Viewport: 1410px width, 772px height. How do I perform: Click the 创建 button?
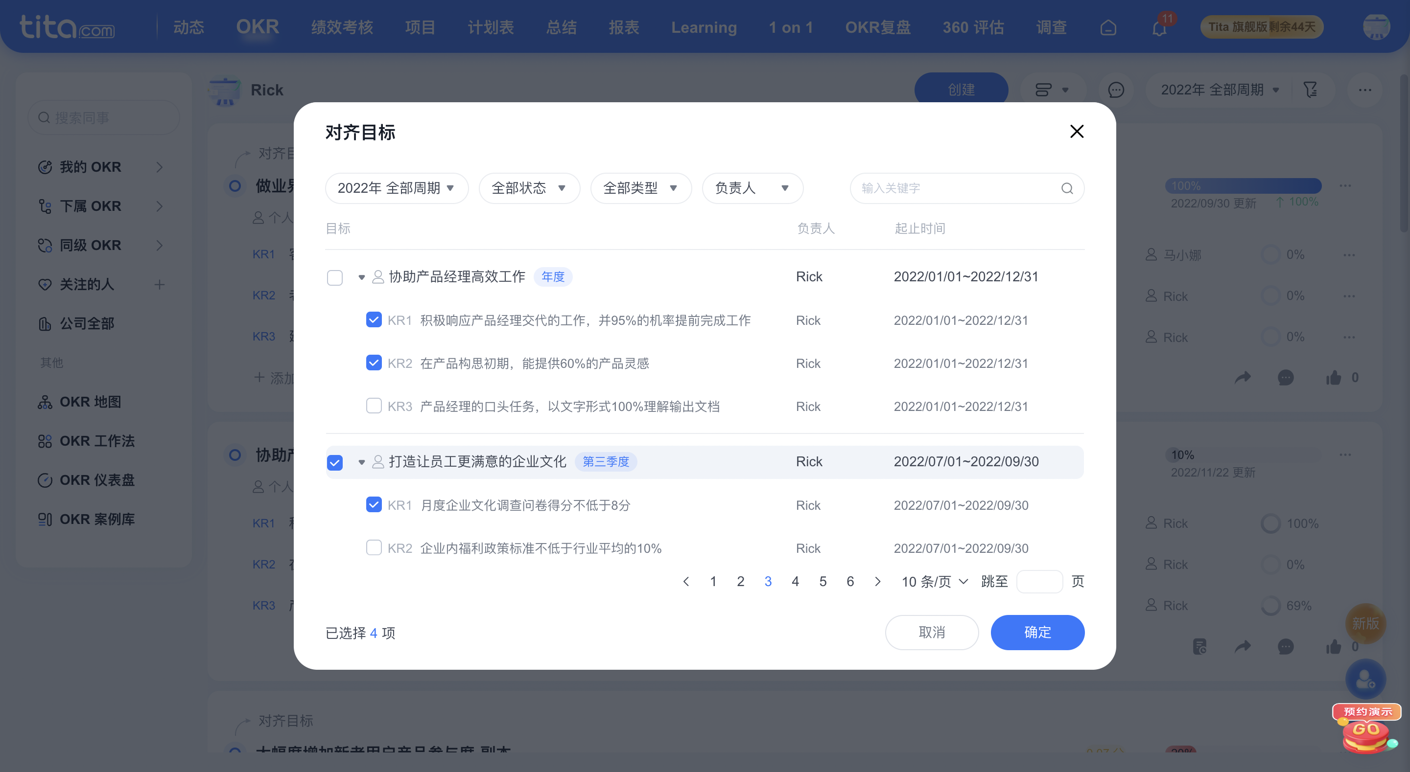tap(961, 90)
